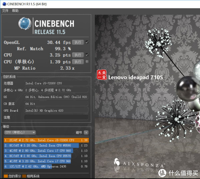Click the Cinebench app icon in title bar
Viewport: 200px width, 179px height.
tap(4, 4)
